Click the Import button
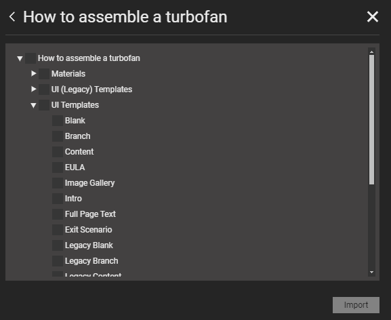 tap(356, 305)
